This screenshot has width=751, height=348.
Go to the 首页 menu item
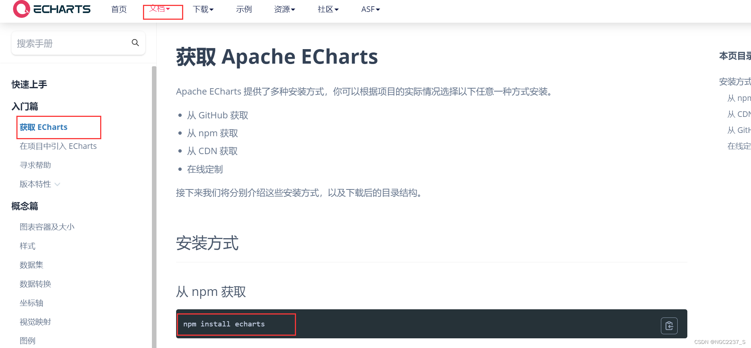tap(118, 9)
